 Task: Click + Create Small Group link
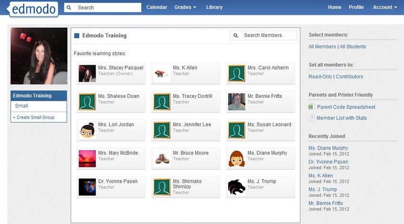(34, 117)
